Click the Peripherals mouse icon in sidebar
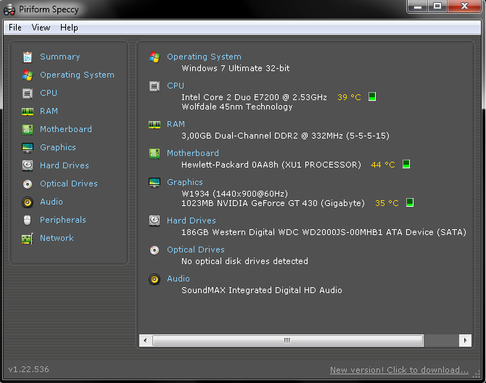The image size is (486, 383). [28, 221]
